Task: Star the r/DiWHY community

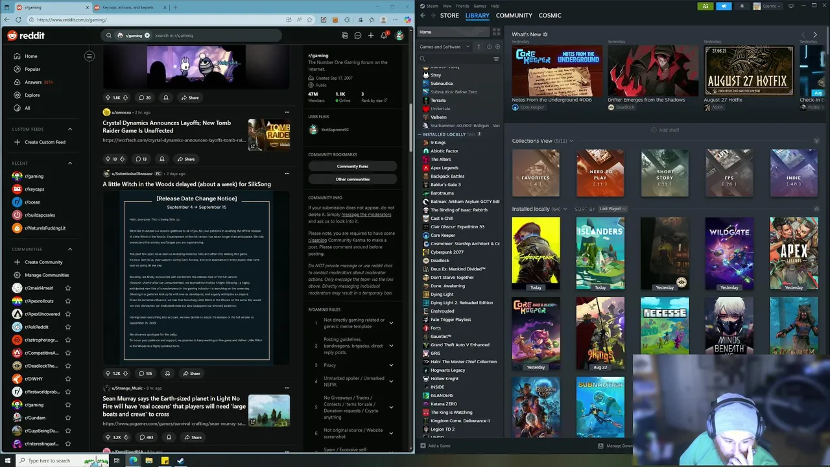Action: [x=67, y=379]
